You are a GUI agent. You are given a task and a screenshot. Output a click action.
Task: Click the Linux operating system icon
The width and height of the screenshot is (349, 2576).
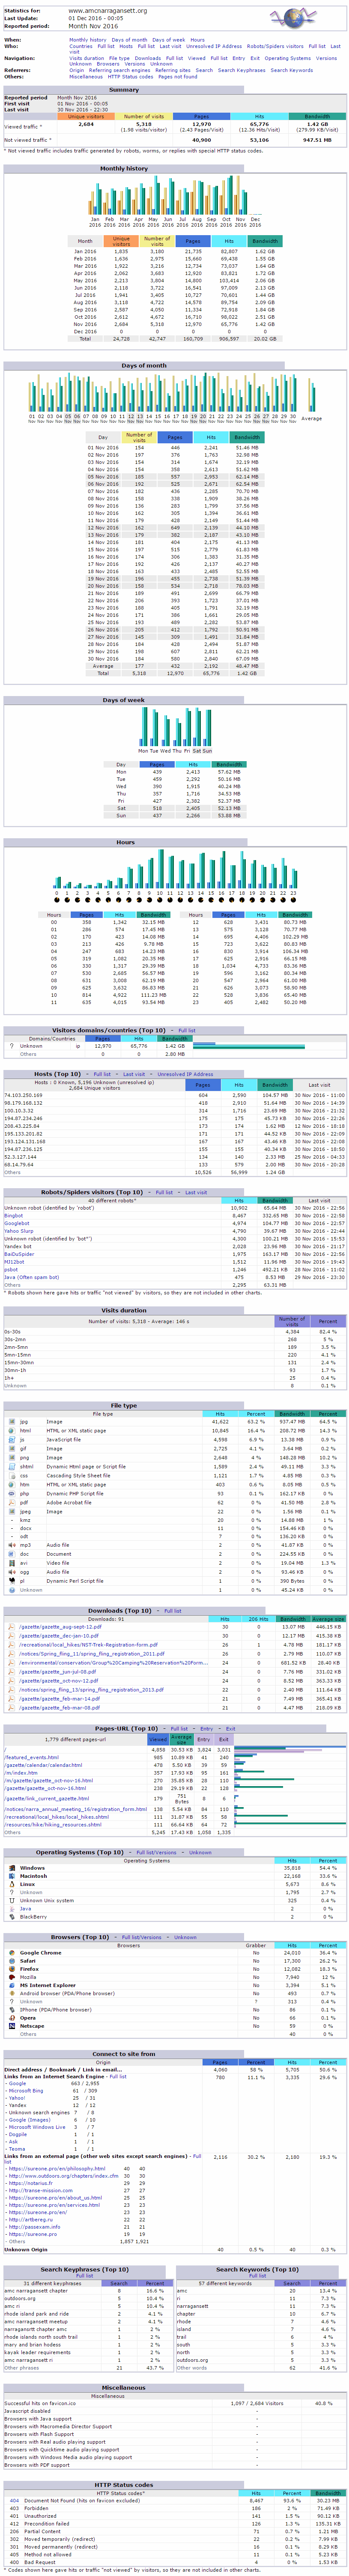coord(11,1883)
